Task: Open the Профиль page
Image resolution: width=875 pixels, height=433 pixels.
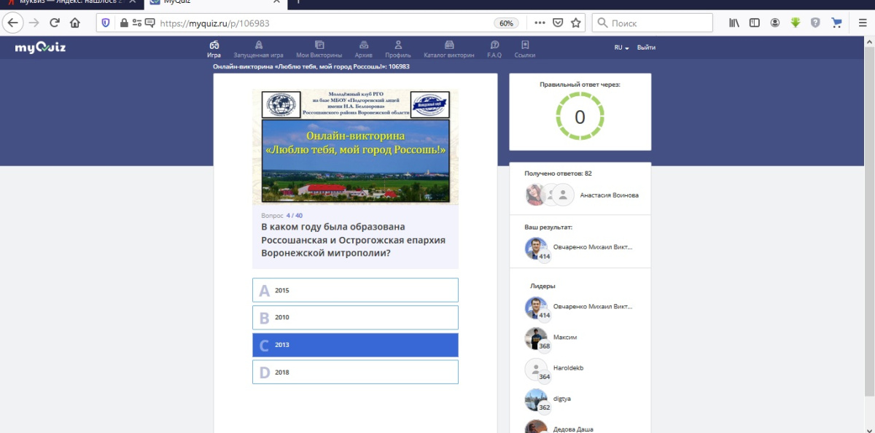Action: point(398,50)
